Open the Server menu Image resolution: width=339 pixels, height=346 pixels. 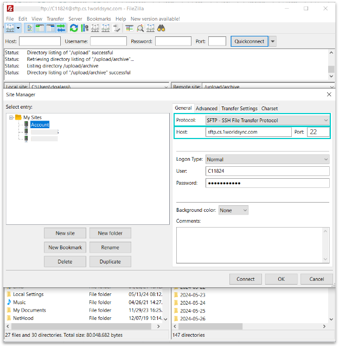[x=75, y=19]
